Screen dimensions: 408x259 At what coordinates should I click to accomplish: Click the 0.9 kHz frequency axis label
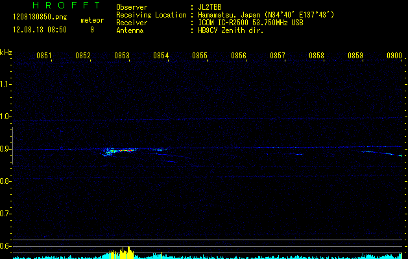[x=6, y=148]
